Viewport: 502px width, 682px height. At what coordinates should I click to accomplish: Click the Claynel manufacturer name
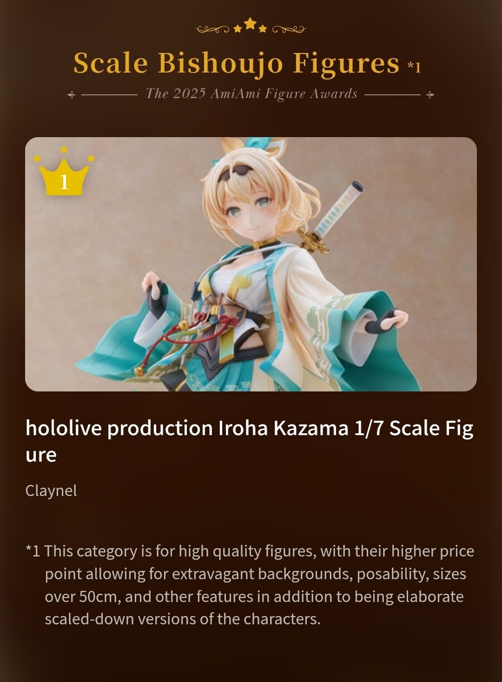[51, 491]
